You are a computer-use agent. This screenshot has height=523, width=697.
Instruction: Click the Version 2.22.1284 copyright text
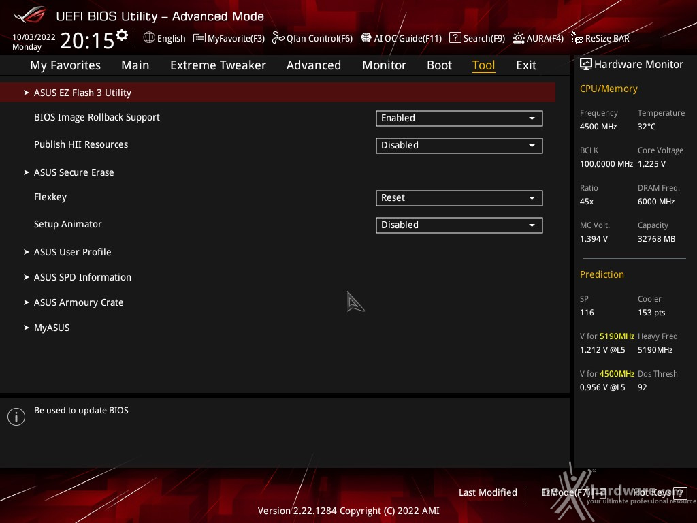(x=348, y=511)
